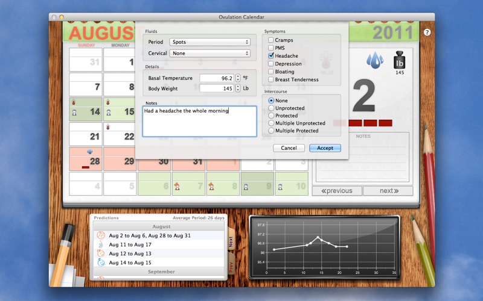Enable the Cramps symptom checkbox
The image size is (483, 301).
(271, 40)
